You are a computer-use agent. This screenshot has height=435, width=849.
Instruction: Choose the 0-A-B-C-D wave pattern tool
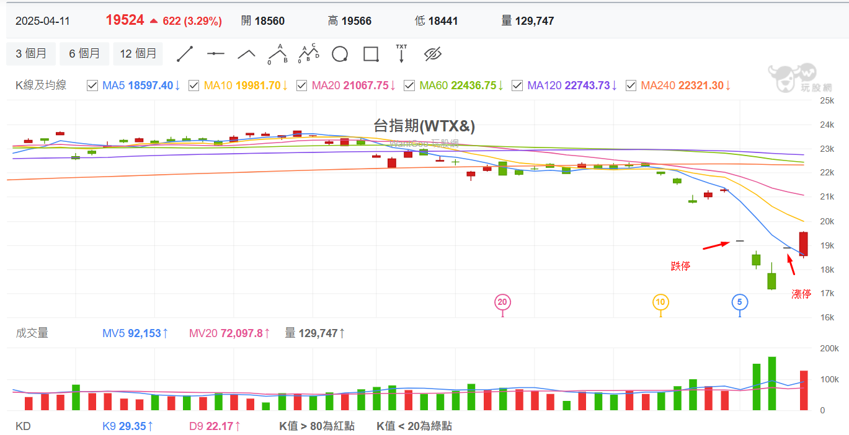coord(308,55)
